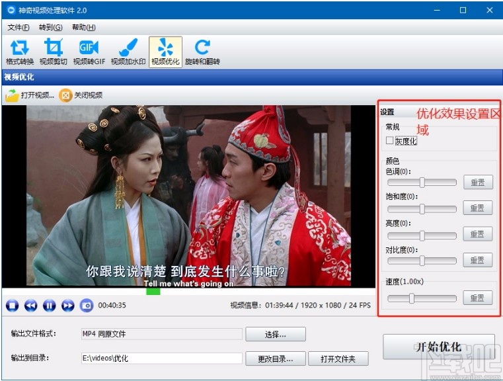Open the 转到(G) menu
Screen dimensions: 503x381
tap(51, 27)
